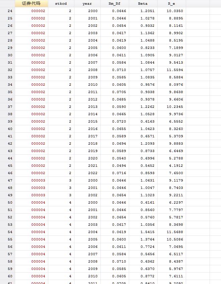Viewport: 221px width, 284px height.
Task: Click R_e value 7.7797
Action: tap(176, 210)
